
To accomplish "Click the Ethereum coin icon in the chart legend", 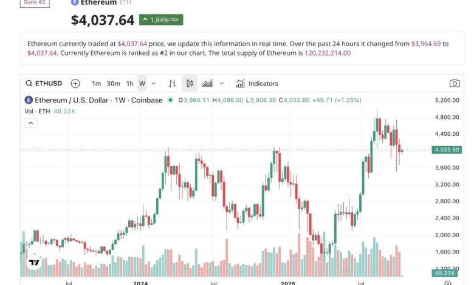I will click(28, 100).
